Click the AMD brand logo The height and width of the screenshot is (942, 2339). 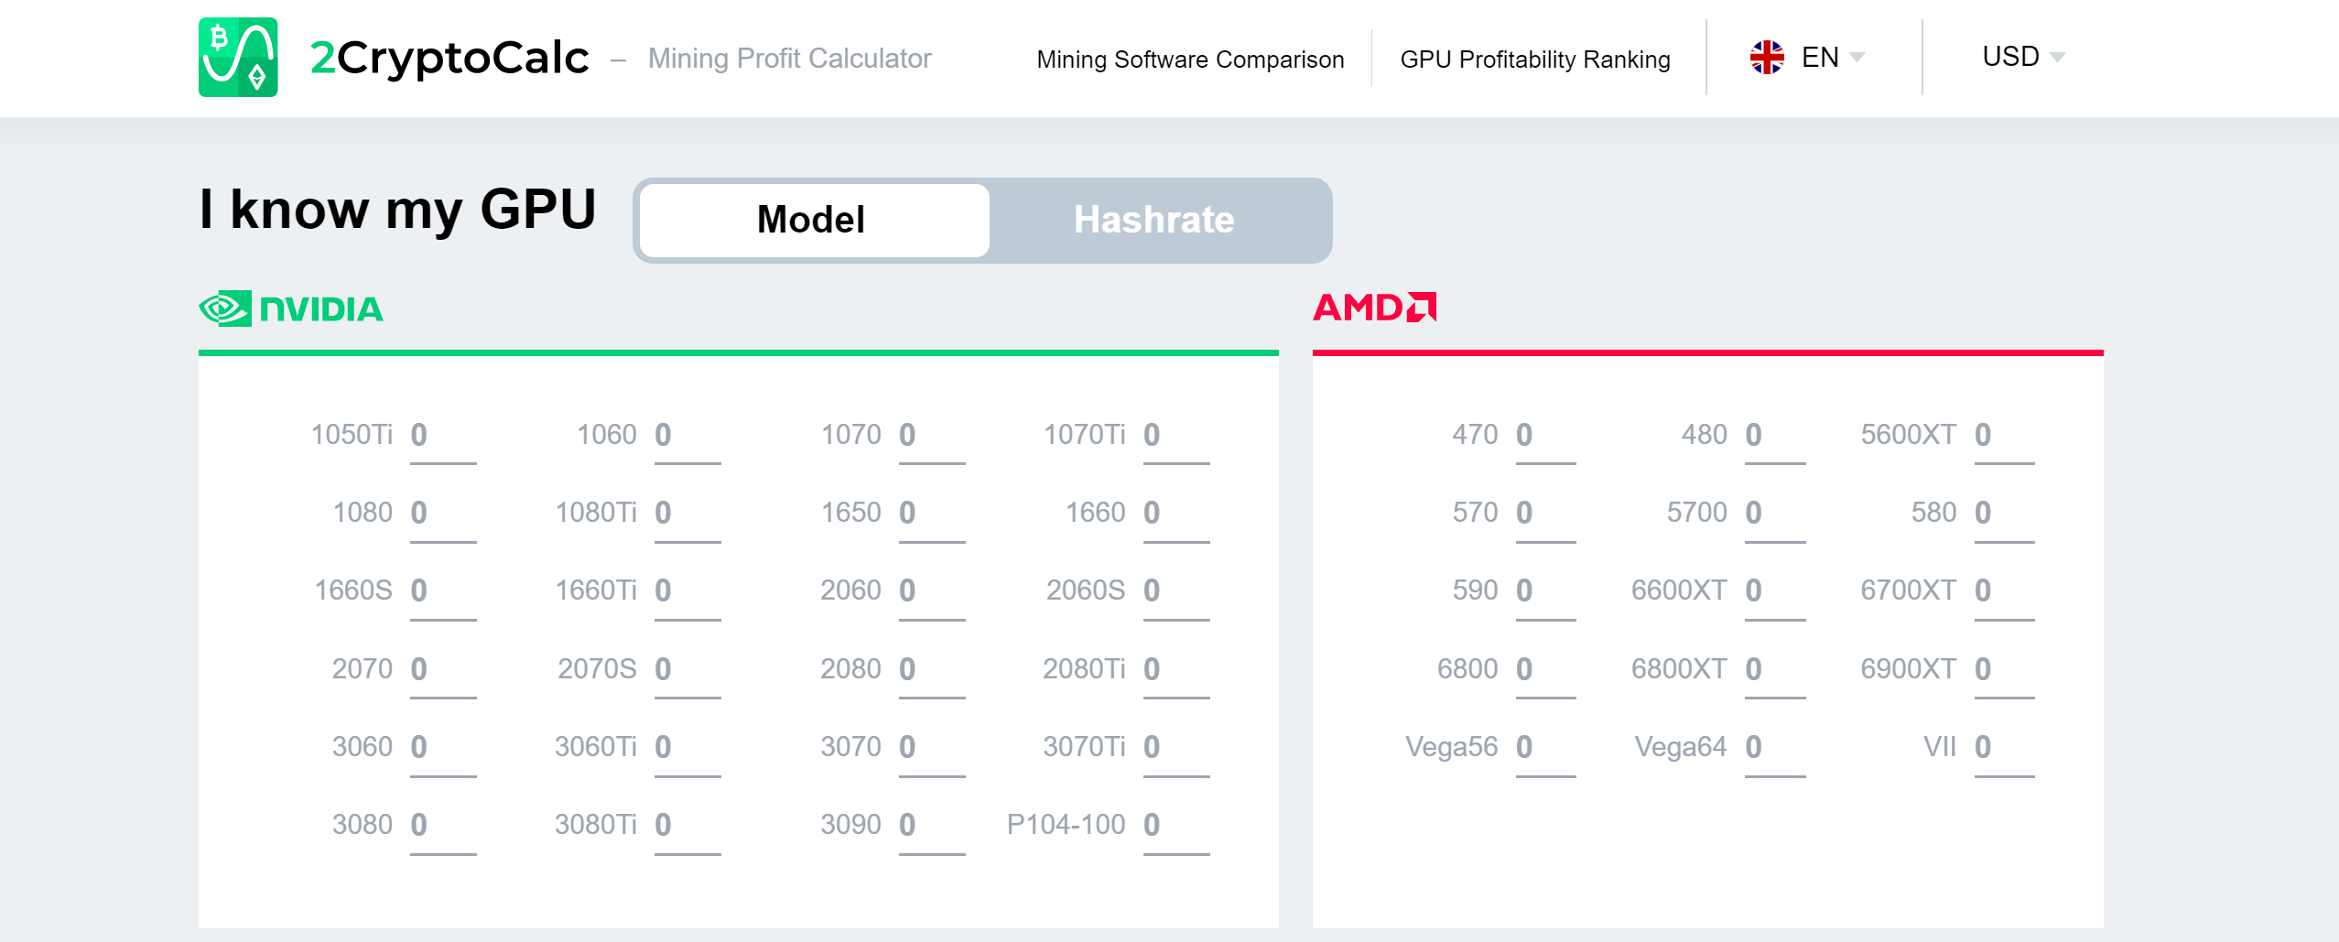(1375, 307)
